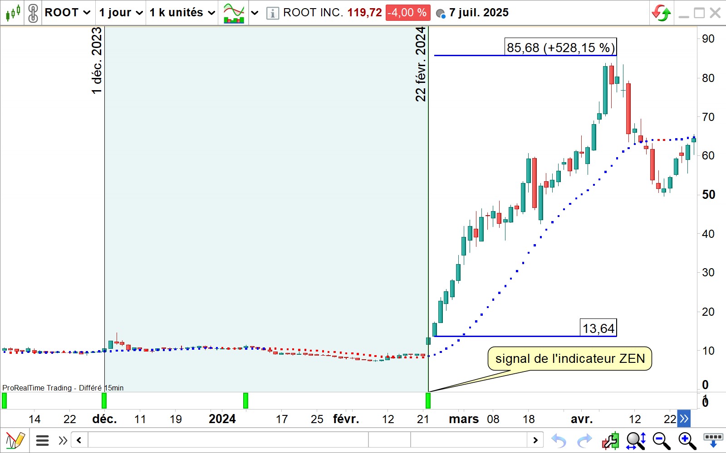Open the indicators icon with green wave
This screenshot has height=453, width=726.
tap(234, 13)
